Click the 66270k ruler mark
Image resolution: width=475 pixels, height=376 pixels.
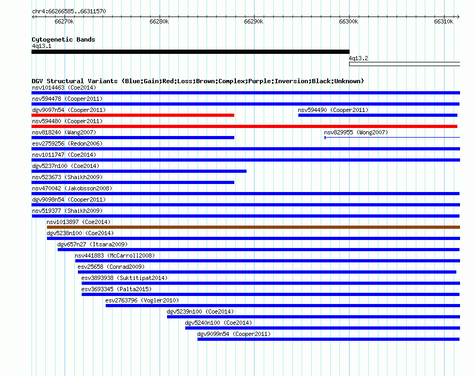pyautogui.click(x=64, y=21)
